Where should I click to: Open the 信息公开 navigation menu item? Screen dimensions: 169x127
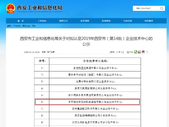click(63, 21)
